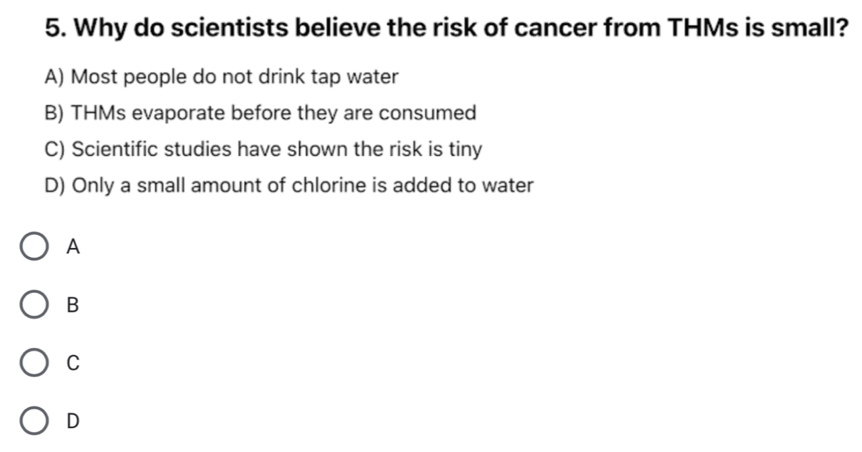
Task: Click text "Scientific studies have shown the risk is tiny"
Action: click(276, 149)
